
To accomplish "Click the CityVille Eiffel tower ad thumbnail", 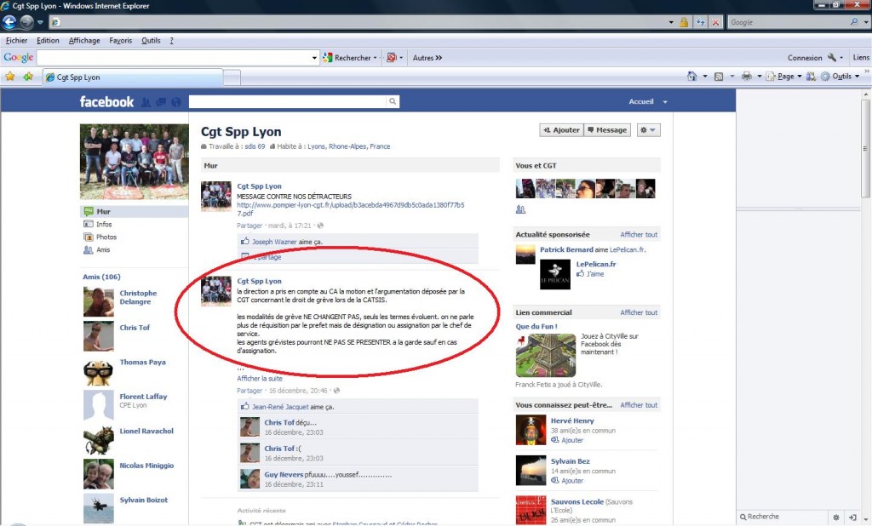I will click(x=546, y=355).
